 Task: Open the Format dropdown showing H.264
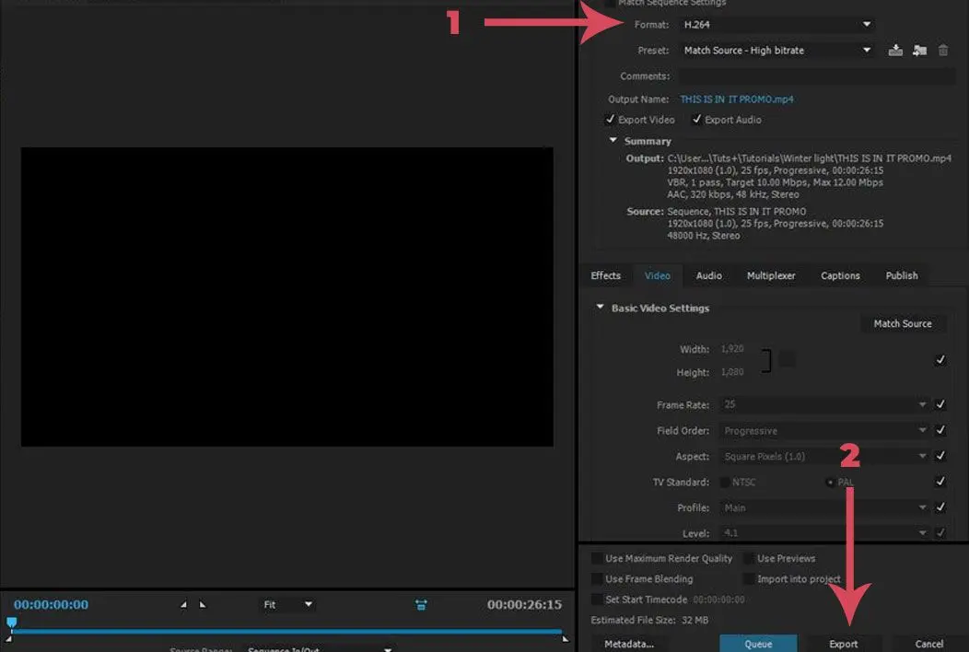tap(777, 25)
